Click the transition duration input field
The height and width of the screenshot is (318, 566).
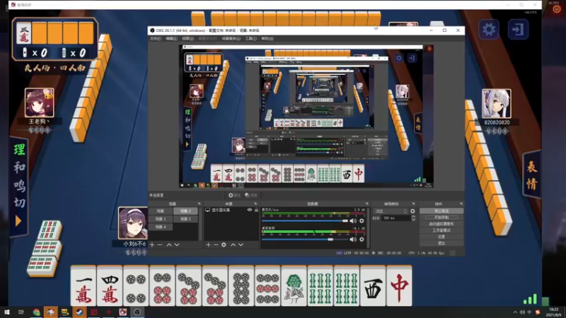(x=395, y=218)
